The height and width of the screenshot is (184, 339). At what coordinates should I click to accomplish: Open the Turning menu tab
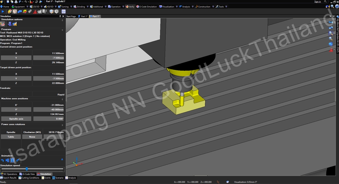point(63,7)
